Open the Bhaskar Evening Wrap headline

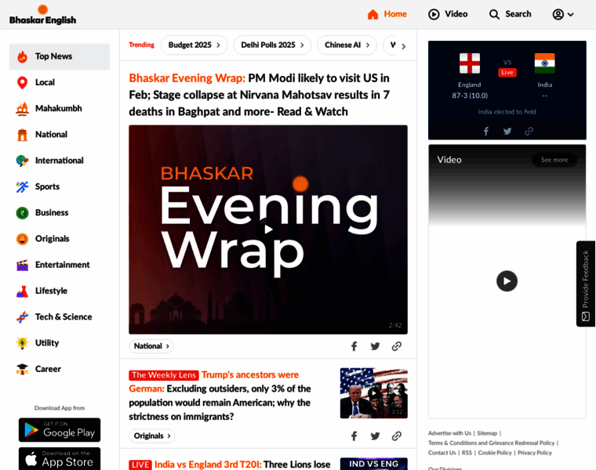click(x=260, y=95)
